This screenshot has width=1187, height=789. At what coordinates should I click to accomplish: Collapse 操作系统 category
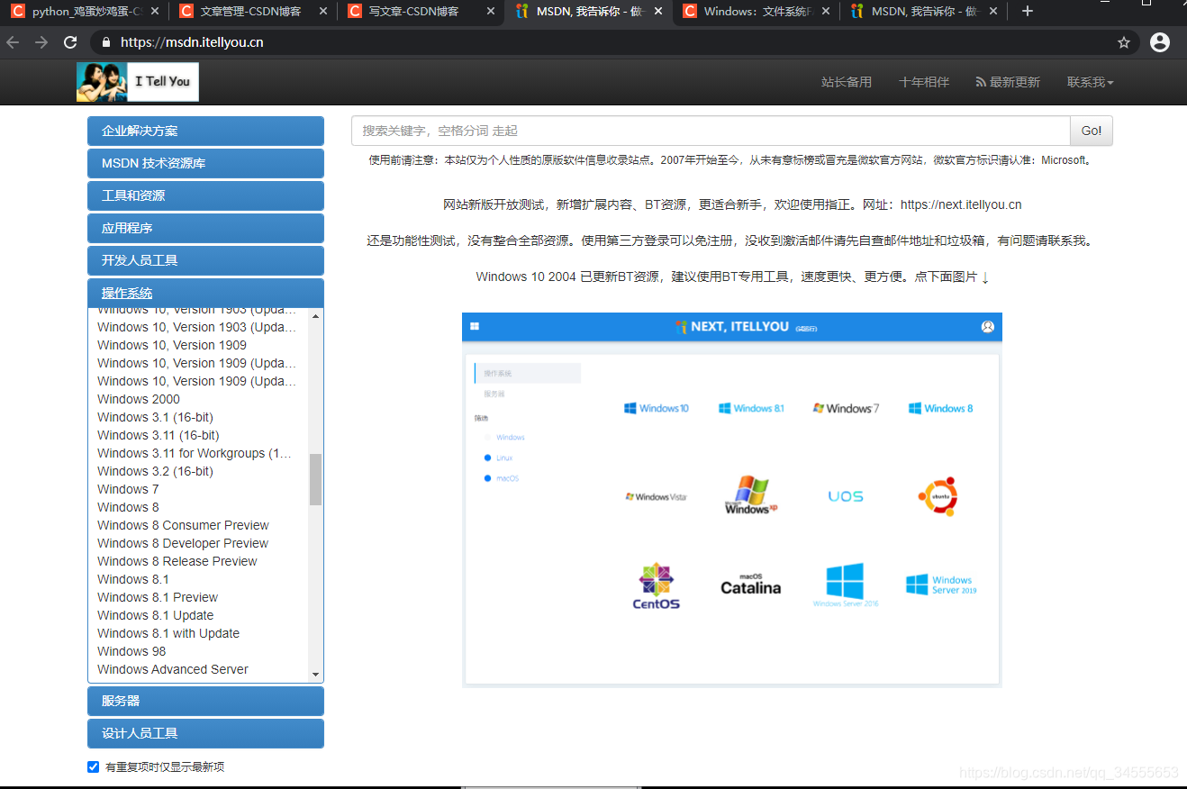click(x=205, y=293)
